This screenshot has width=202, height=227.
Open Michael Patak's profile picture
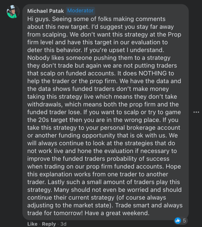13,12
